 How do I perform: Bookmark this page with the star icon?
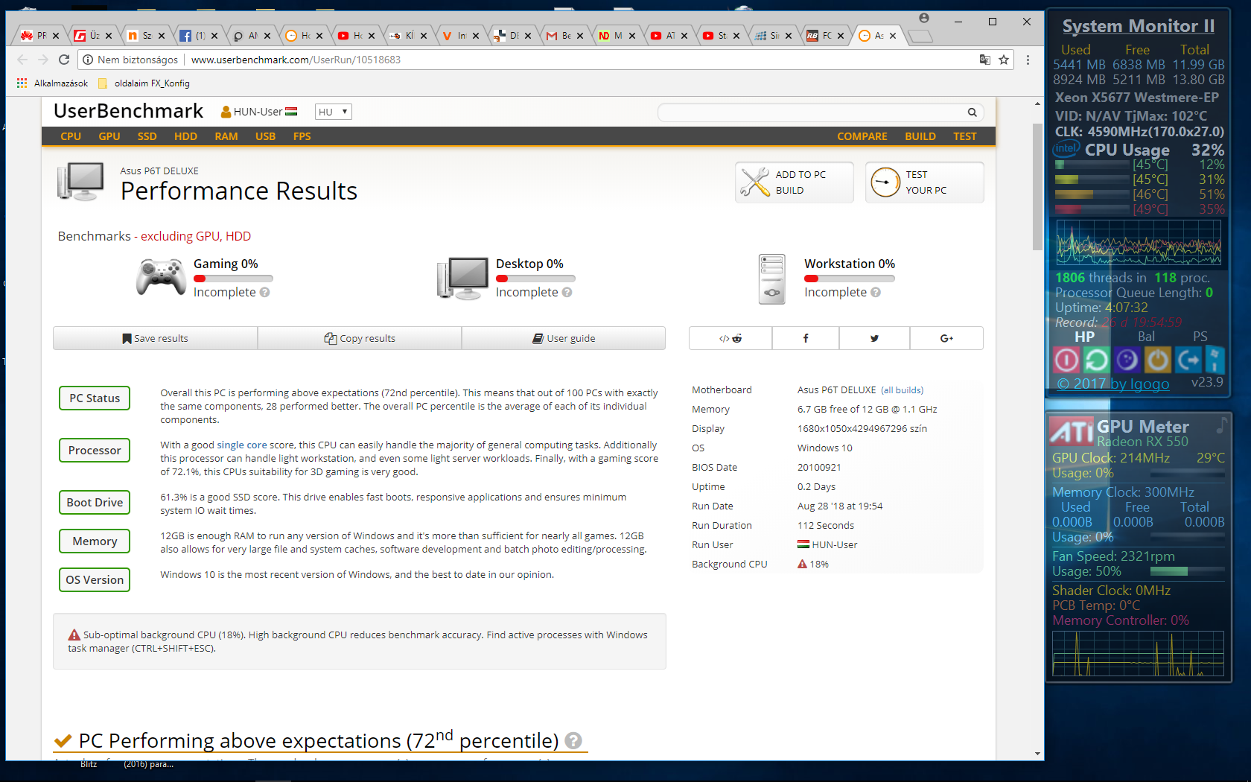click(x=1004, y=60)
